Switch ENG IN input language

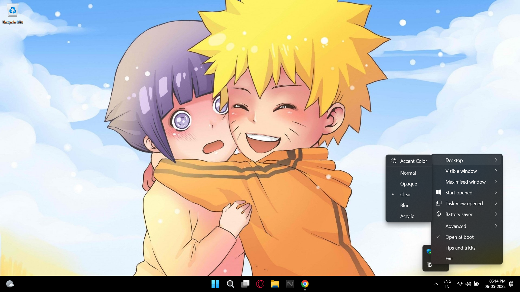(447, 284)
